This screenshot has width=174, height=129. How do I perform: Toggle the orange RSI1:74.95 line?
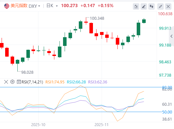pos(55,82)
